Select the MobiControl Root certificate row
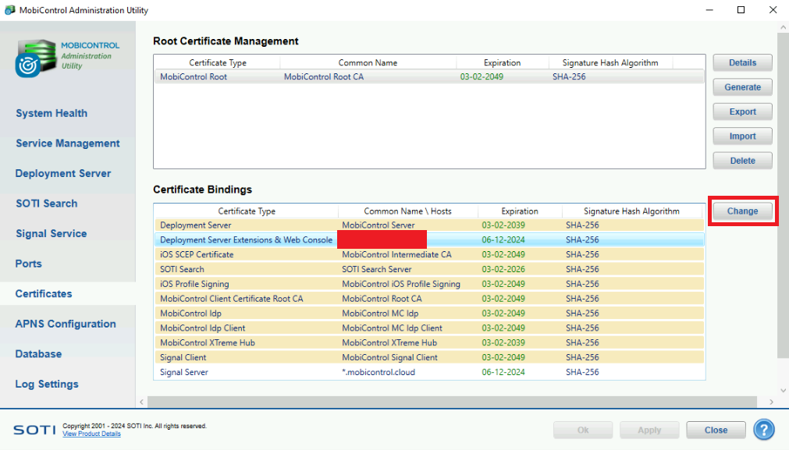Viewport: 789px width, 450px height. pyautogui.click(x=429, y=77)
